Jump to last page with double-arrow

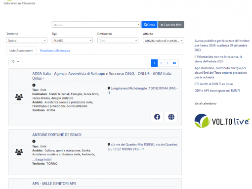click(174, 63)
